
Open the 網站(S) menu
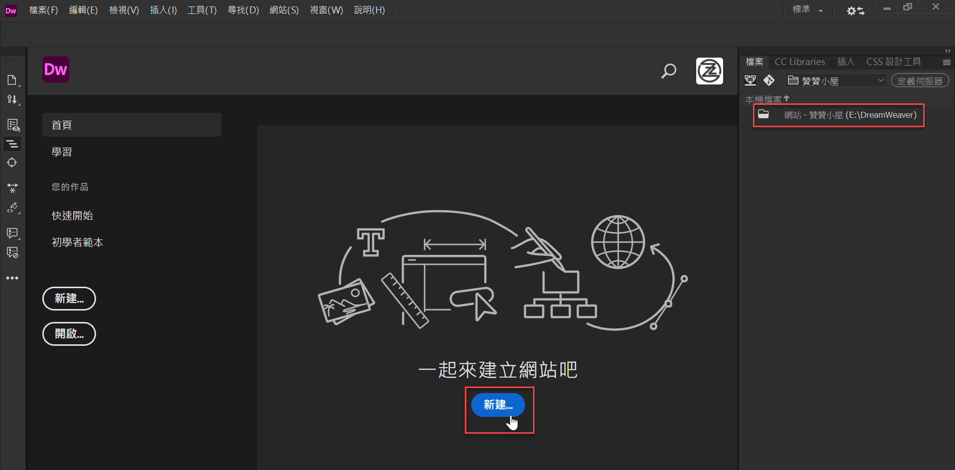[284, 10]
